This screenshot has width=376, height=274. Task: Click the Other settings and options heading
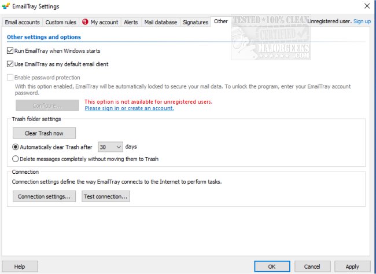[44, 37]
